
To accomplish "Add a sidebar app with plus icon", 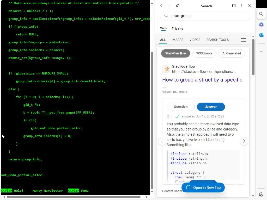I will [x=261, y=52].
